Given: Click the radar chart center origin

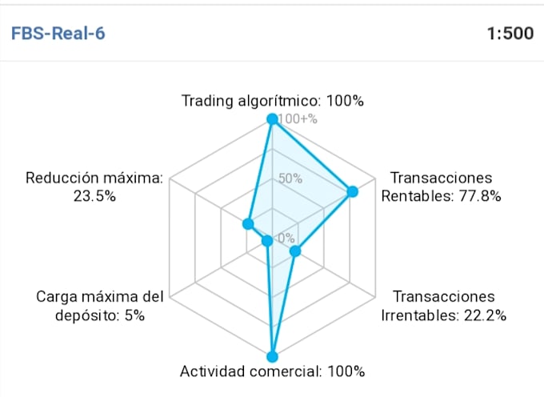Looking at the screenshot, I should click(x=272, y=238).
